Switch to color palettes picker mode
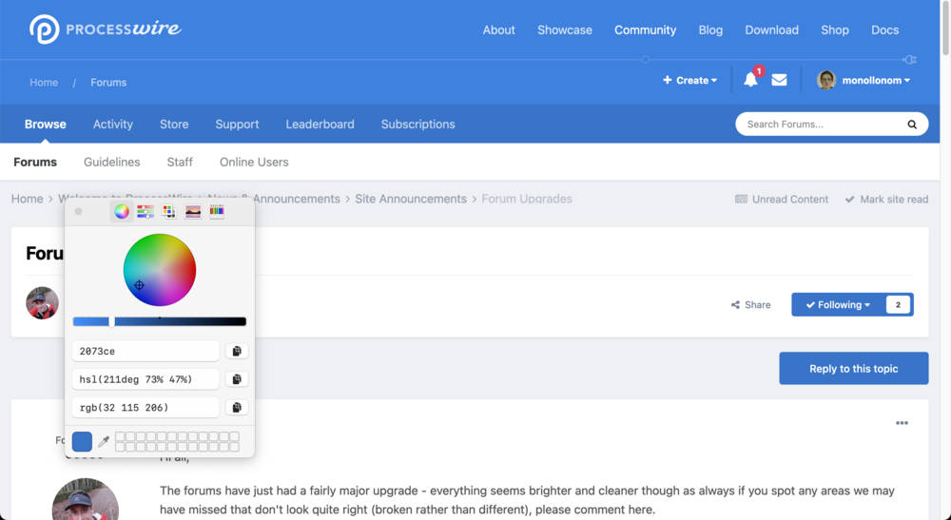The height and width of the screenshot is (520, 951). tap(169, 212)
